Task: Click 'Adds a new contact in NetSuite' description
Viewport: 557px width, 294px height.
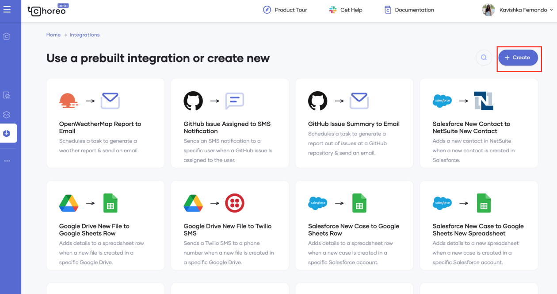Action: [474, 151]
